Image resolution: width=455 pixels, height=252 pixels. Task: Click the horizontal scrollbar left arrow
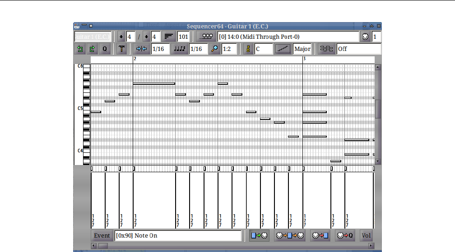[93, 246]
